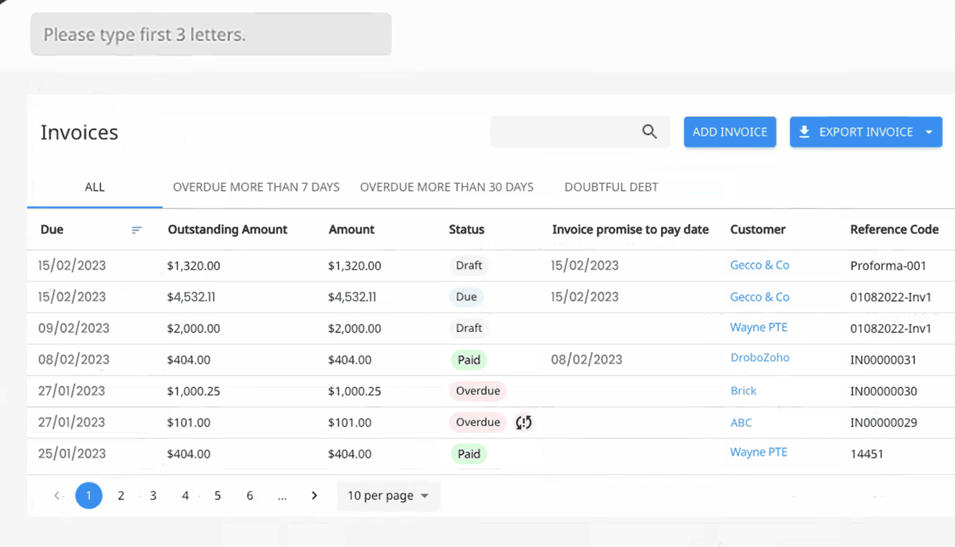955x547 pixels.
Task: Go to next page using right chevron
Action: point(314,496)
